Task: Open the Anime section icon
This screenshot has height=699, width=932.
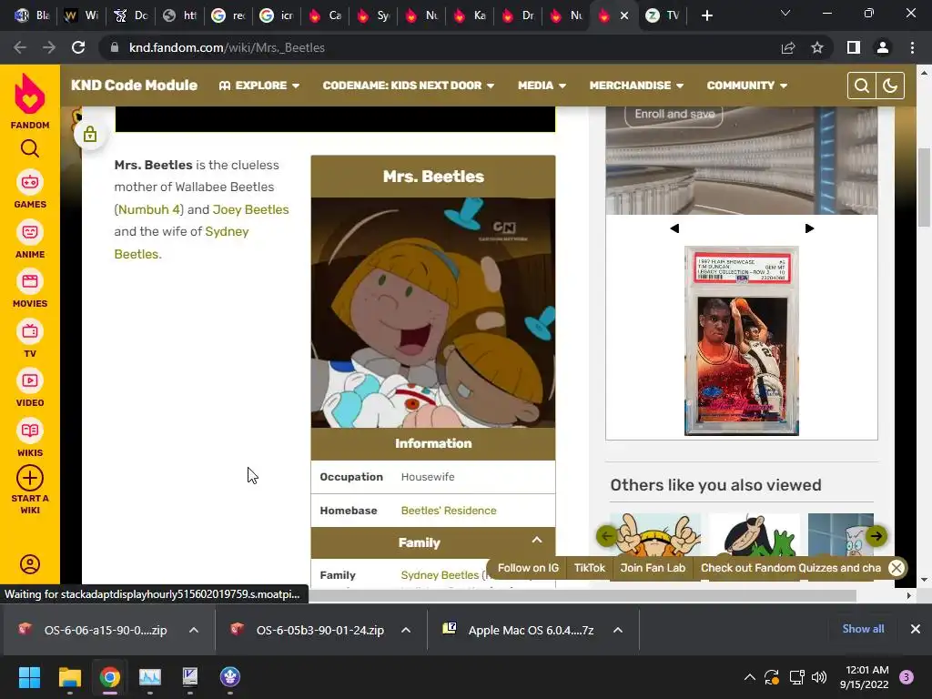Action: [x=30, y=232]
